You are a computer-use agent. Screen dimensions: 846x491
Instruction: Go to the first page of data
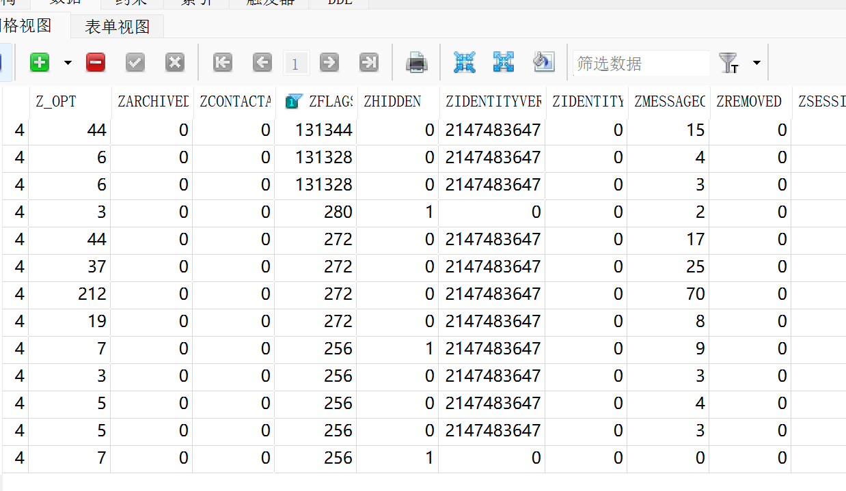point(223,63)
